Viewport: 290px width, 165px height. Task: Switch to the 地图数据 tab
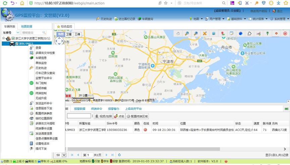point(27,26)
